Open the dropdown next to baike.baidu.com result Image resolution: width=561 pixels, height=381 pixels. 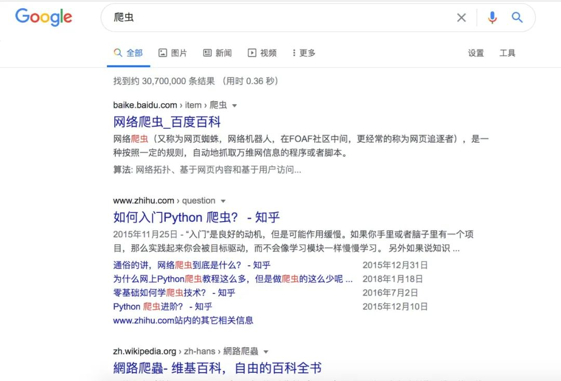[x=235, y=105]
